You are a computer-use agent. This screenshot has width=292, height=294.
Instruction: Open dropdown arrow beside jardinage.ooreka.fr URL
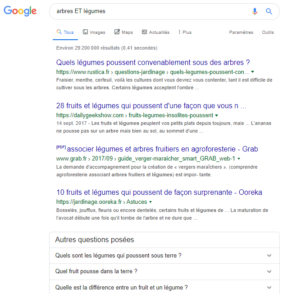coord(151,202)
